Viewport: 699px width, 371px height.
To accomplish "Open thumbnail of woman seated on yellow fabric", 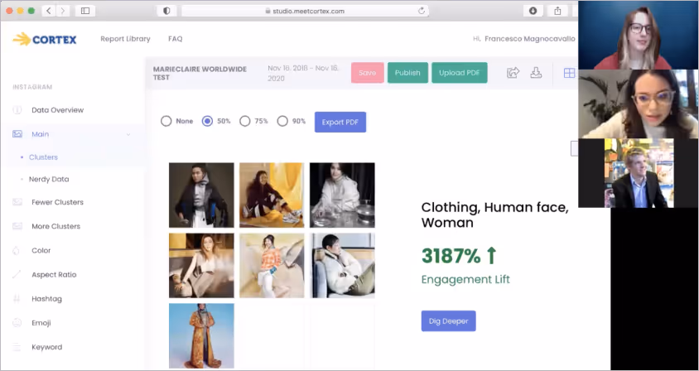I will click(272, 195).
